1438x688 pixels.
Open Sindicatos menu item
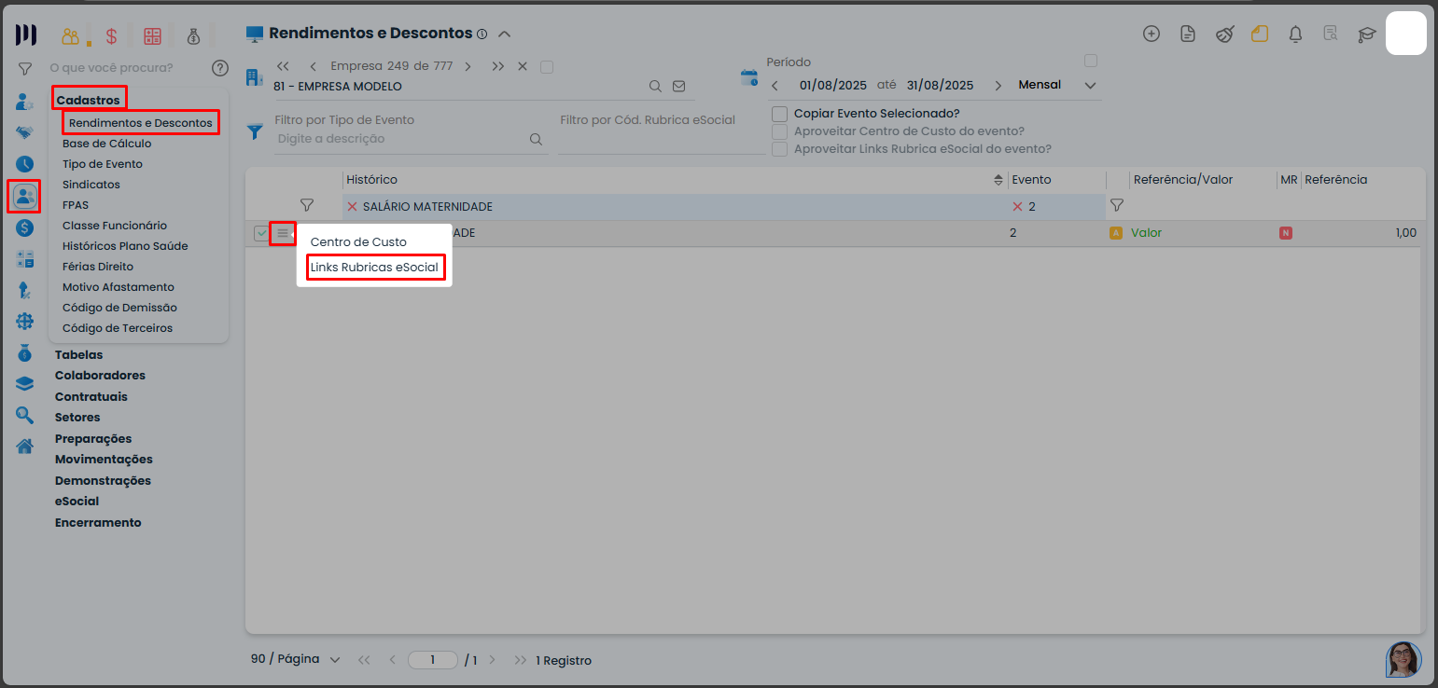tap(91, 185)
